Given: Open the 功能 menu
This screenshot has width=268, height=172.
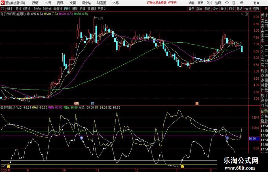Looking at the screenshot, I should (x=192, y=3).
